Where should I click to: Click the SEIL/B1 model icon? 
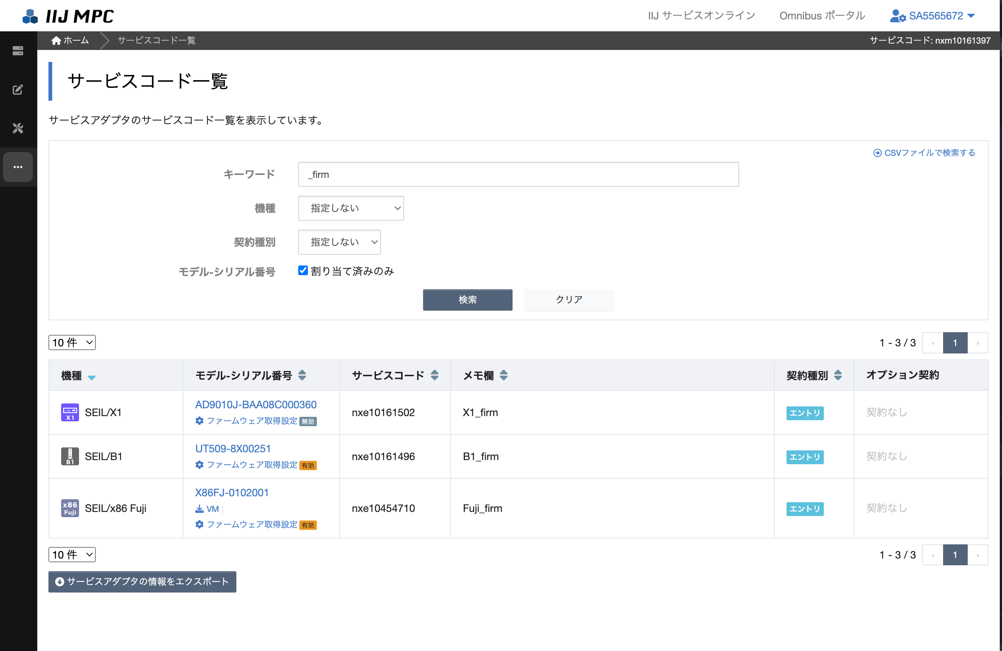70,456
